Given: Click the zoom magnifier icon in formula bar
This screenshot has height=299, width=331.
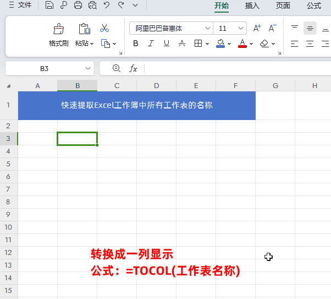Looking at the screenshot, I should tap(117, 68).
